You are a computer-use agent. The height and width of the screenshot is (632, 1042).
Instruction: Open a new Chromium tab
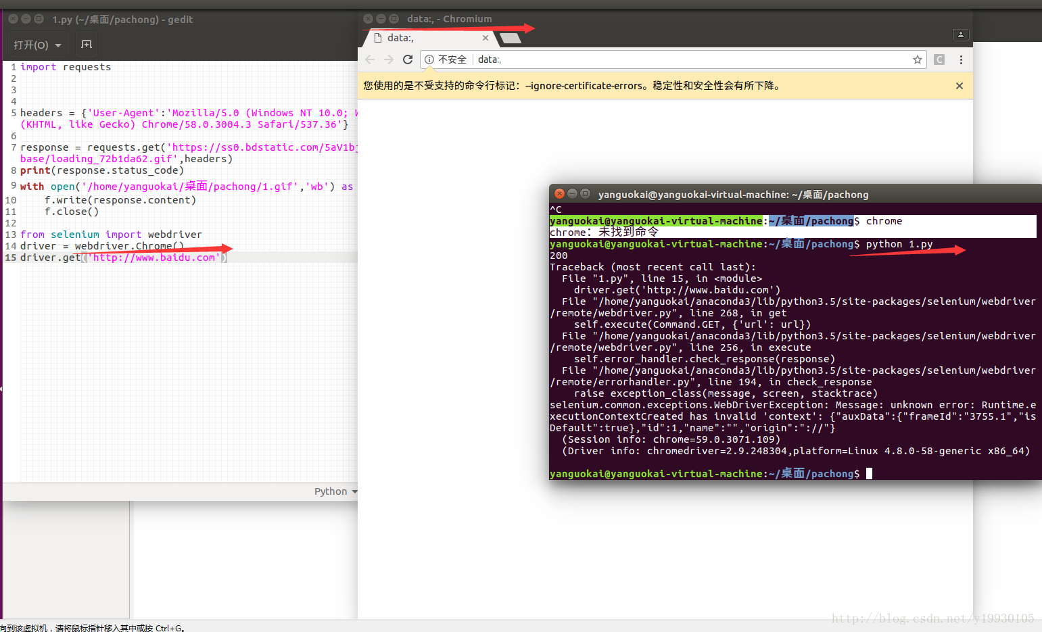point(511,38)
